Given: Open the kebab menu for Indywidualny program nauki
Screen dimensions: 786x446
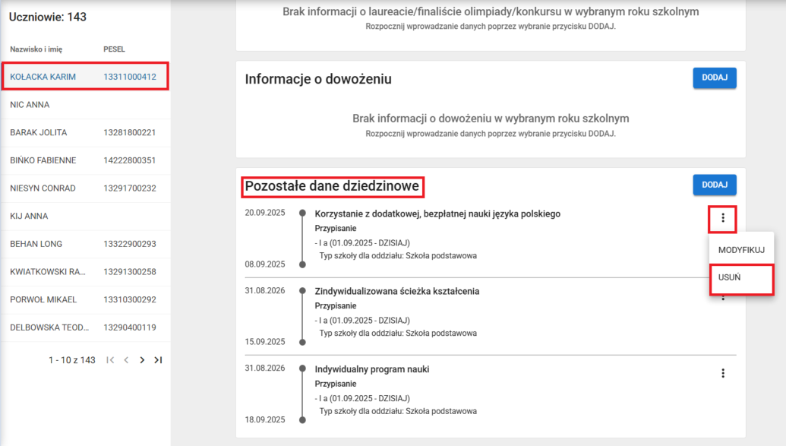Looking at the screenshot, I should pos(722,371).
